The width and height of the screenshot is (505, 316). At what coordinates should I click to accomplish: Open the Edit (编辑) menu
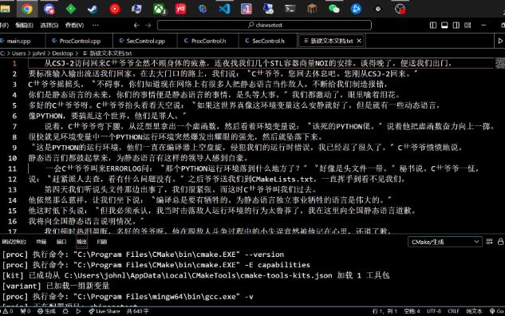point(24,25)
